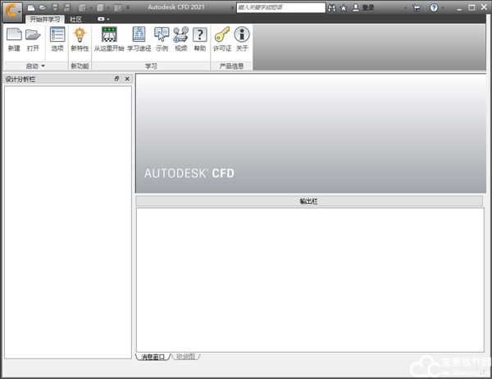Open a file with 打开 icon
The width and height of the screenshot is (492, 379).
[x=33, y=35]
